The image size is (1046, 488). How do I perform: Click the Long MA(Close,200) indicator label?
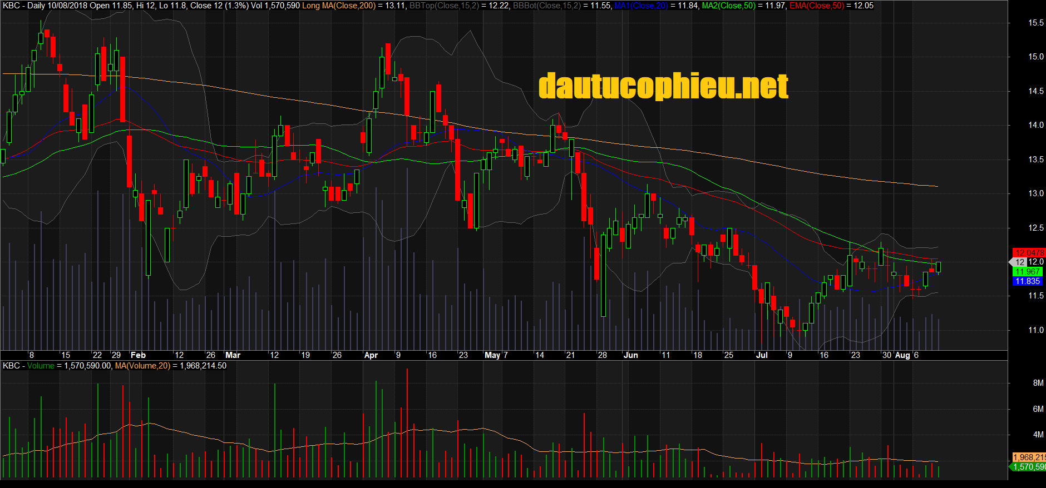click(339, 6)
